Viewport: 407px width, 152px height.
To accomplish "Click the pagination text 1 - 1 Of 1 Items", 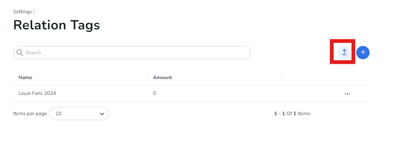I will coord(292,113).
